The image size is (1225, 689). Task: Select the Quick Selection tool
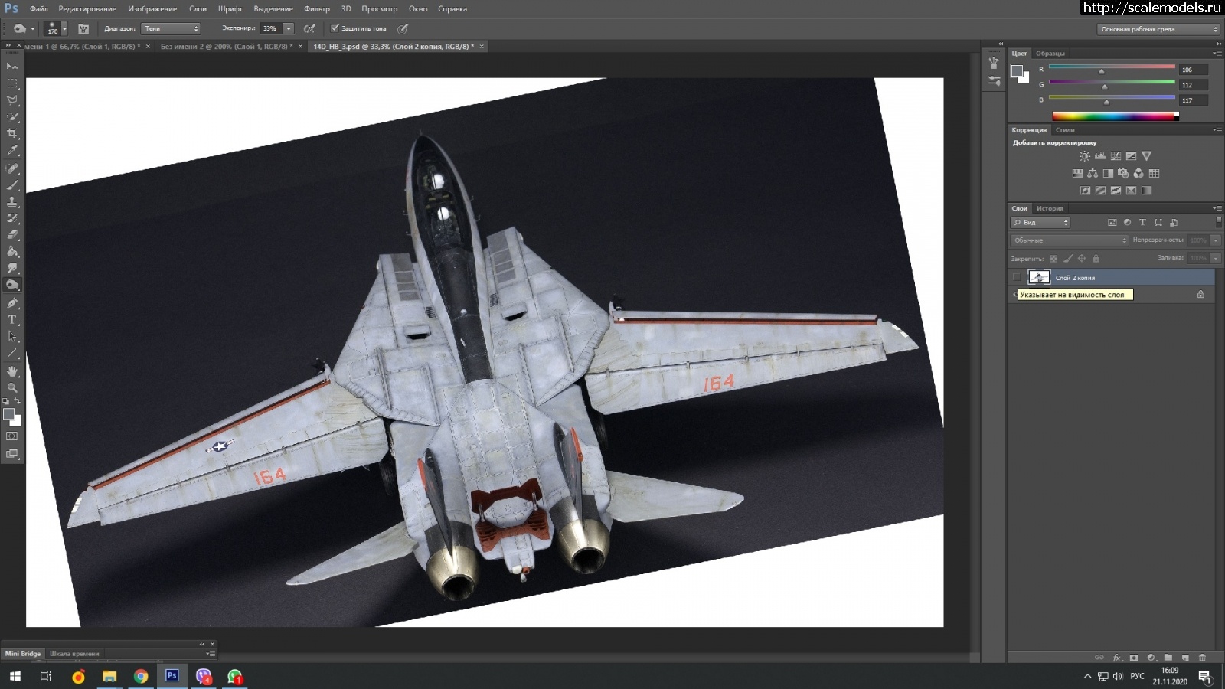[x=12, y=117]
